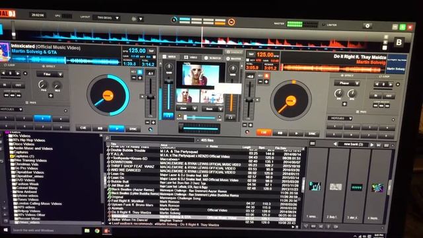
Task: Open the video transition dropdown
Action: [186, 108]
